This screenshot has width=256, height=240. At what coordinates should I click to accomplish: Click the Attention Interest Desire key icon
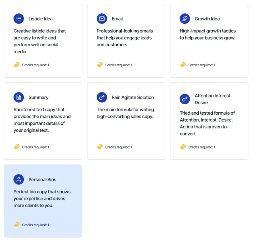pyautogui.click(x=185, y=99)
